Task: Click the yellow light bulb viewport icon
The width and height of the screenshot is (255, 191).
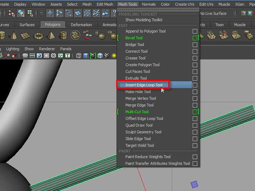Action: coord(114,56)
